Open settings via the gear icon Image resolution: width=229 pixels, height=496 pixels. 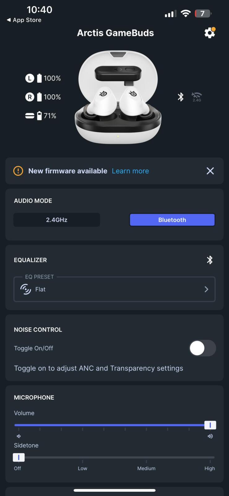click(x=210, y=33)
